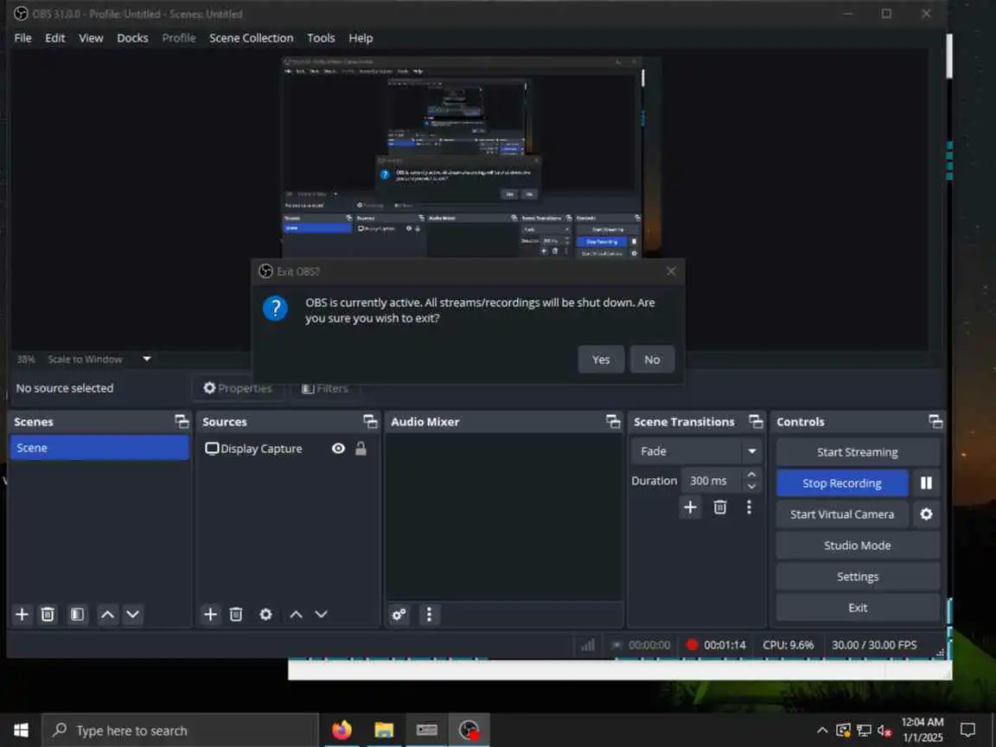Image resolution: width=996 pixels, height=747 pixels.
Task: Pop out the Scenes dock
Action: point(182,422)
